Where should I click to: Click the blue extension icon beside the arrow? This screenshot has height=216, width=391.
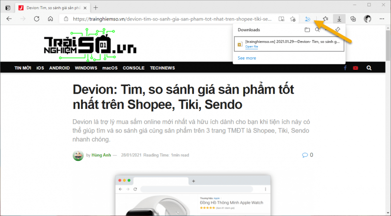pos(307,19)
